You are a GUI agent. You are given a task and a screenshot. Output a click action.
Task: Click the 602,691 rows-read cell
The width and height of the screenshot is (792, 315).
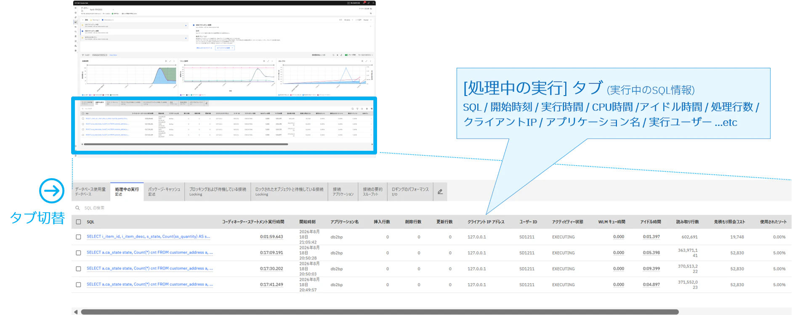[690, 237]
